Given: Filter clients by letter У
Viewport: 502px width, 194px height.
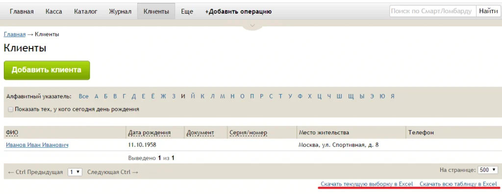Looking at the screenshot, I should (x=290, y=97).
